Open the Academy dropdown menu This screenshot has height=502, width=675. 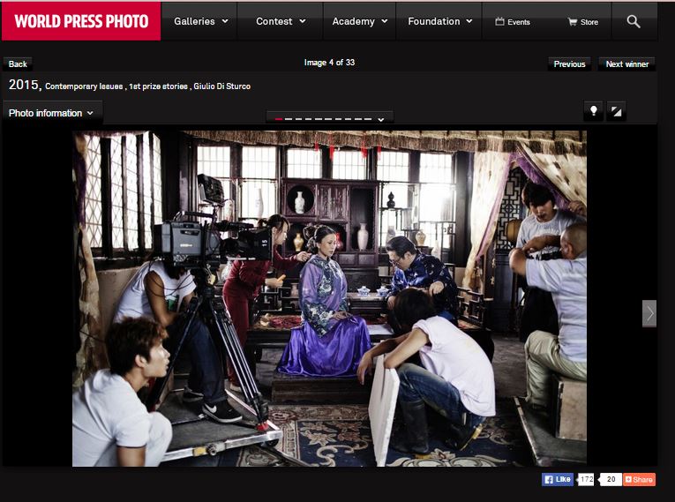(359, 21)
